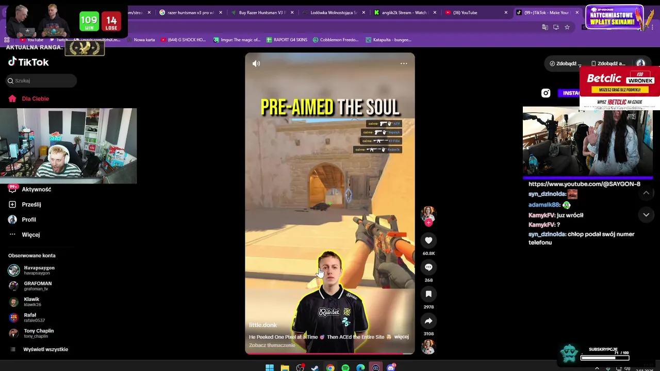
Task: Open the 'RAPORT G4 SKINS' bookmark
Action: click(x=287, y=40)
